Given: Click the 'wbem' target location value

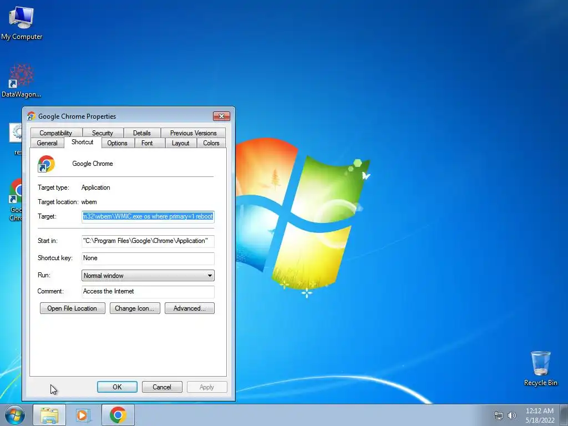Looking at the screenshot, I should tap(89, 202).
